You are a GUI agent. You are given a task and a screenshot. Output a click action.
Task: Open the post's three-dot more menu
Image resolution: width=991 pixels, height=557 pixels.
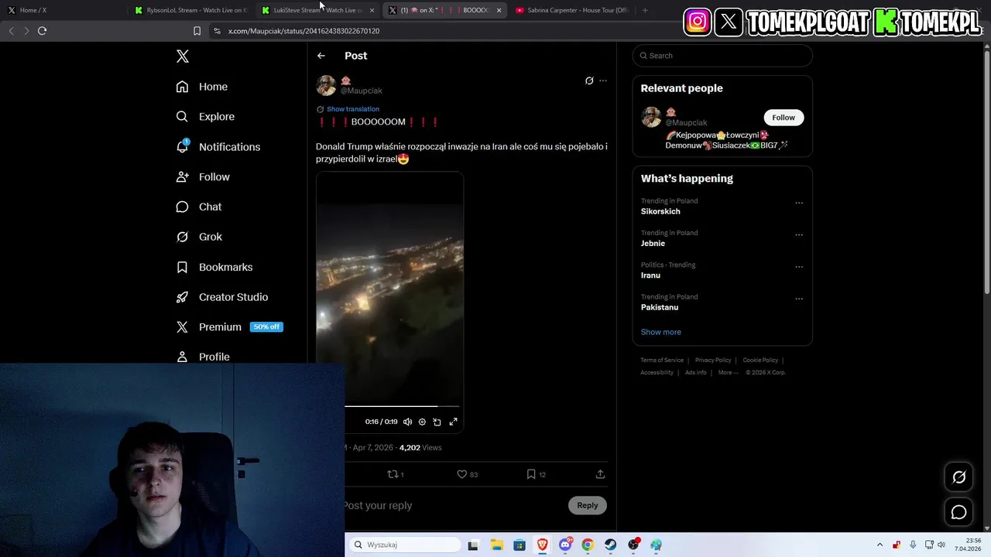[x=603, y=80]
